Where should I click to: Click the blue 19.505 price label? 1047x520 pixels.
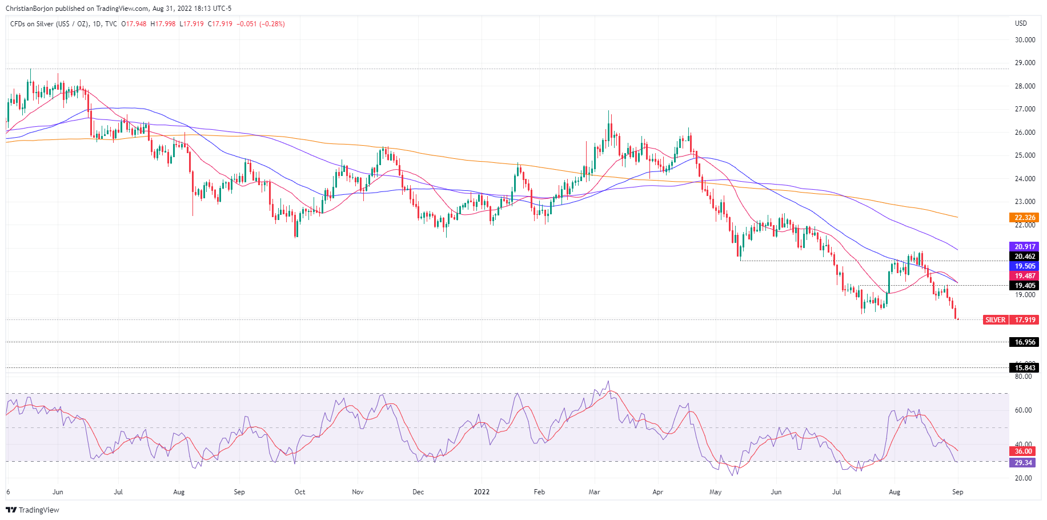(1025, 266)
